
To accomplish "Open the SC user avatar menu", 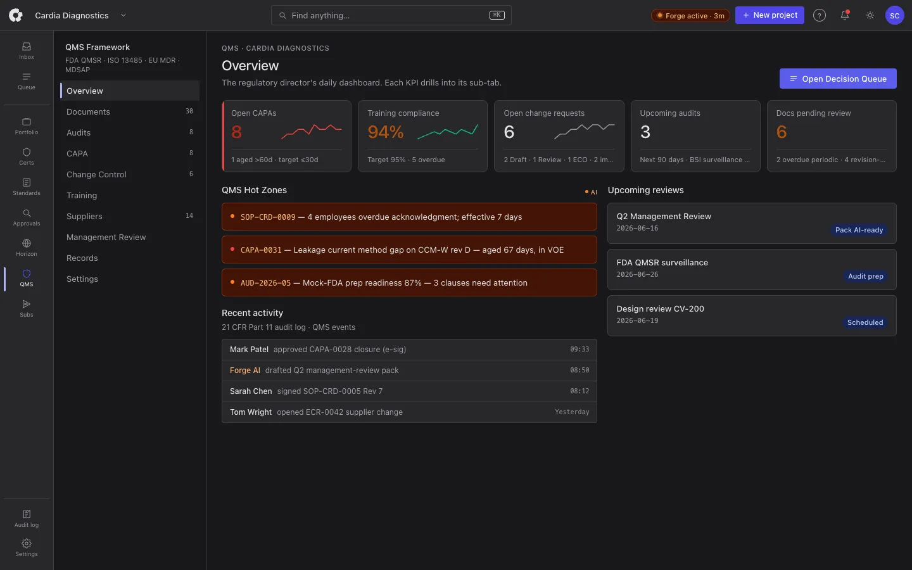I will coord(894,15).
